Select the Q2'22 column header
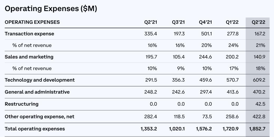The image size is (274, 137). 258,22
